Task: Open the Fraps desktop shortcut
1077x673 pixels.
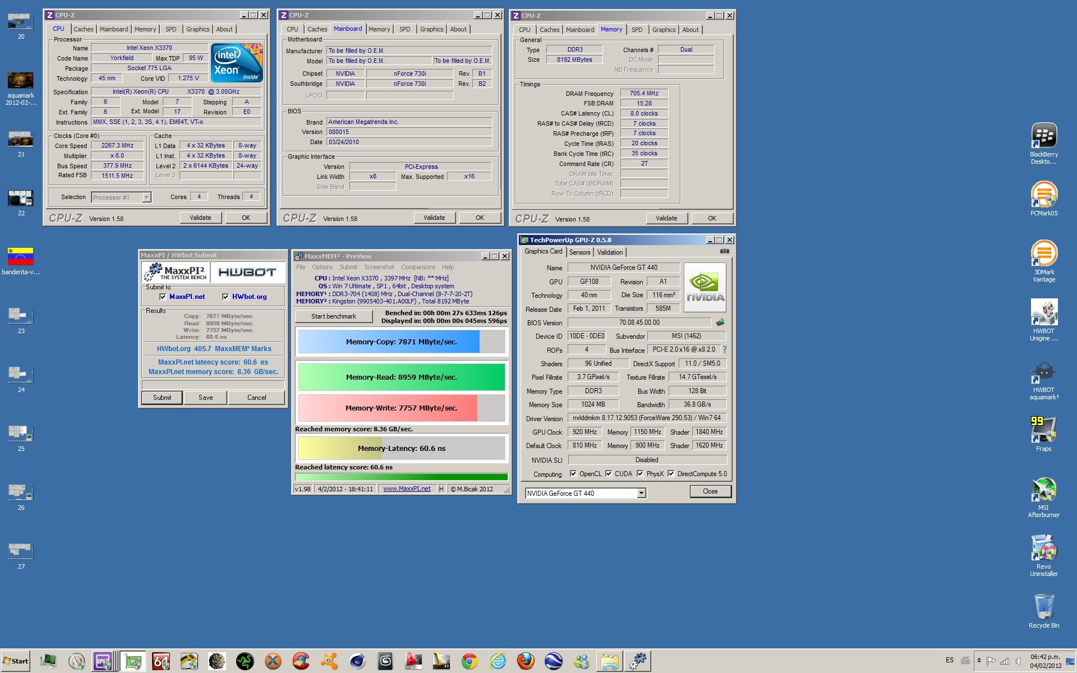Action: 1044,434
